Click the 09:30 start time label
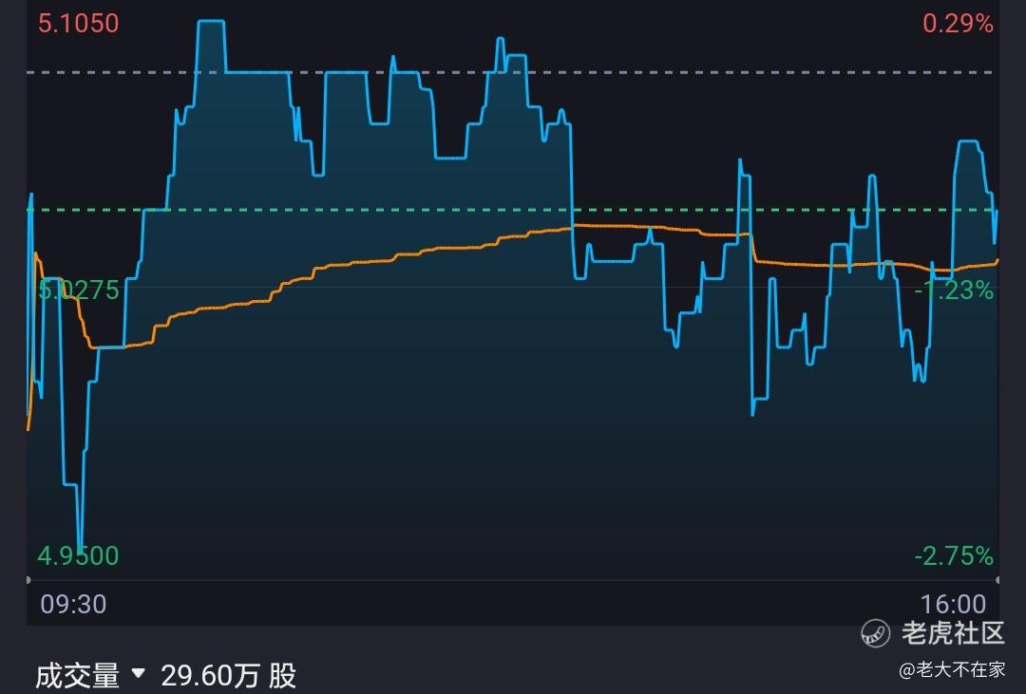Viewport: 1026px width, 694px height. pos(73,605)
